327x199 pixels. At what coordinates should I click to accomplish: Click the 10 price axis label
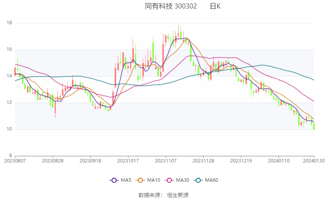(x=9, y=129)
